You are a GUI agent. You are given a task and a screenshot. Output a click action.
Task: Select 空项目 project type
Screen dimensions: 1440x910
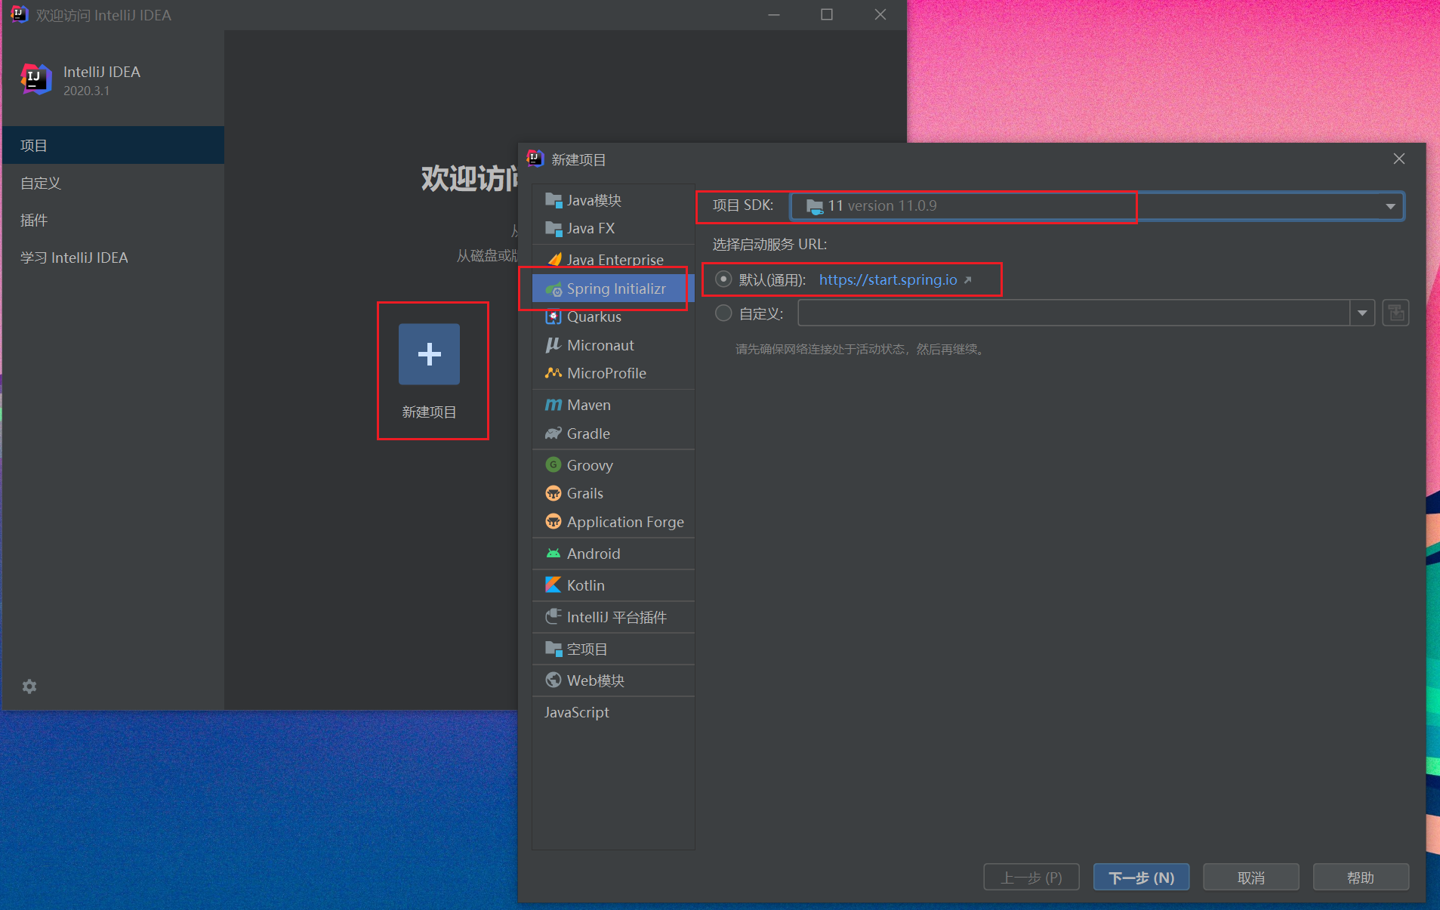click(613, 649)
